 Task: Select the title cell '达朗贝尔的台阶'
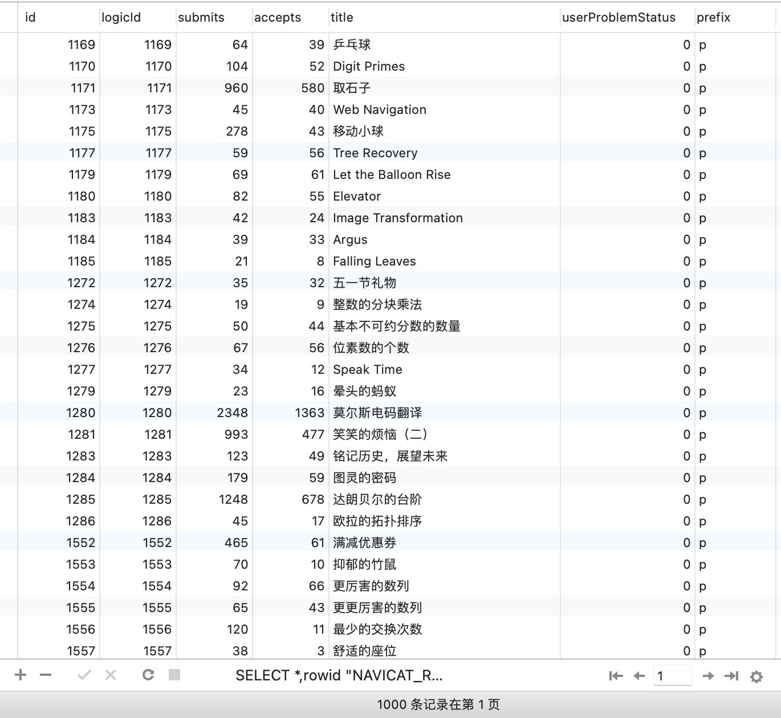[445, 500]
